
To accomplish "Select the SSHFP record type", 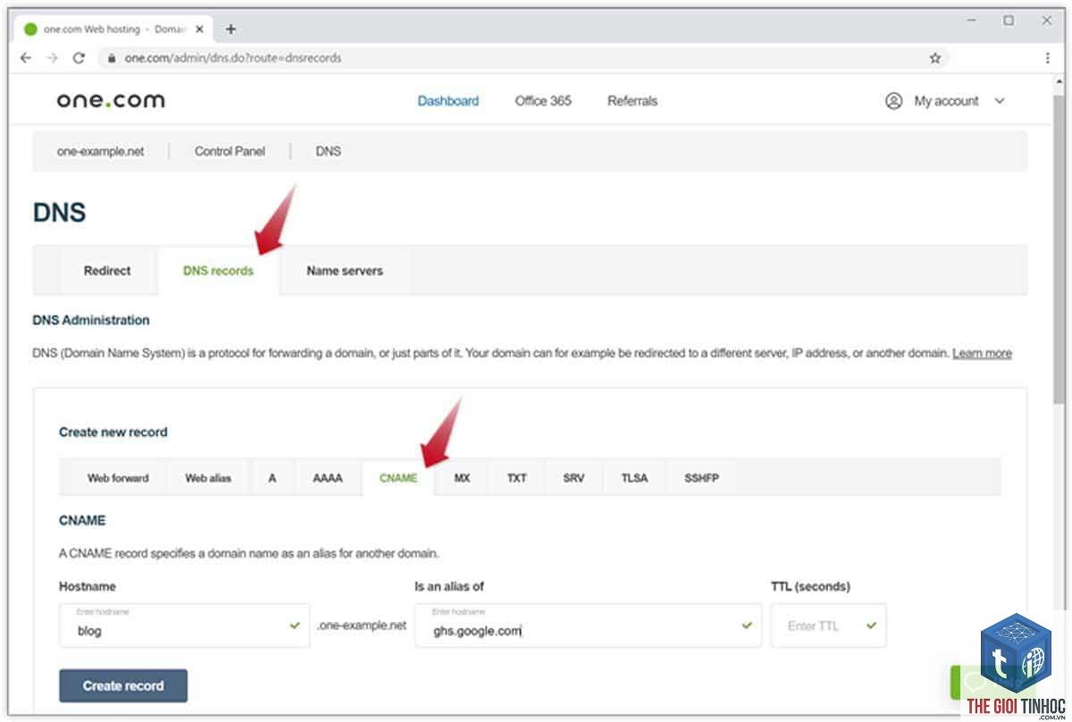I will pos(701,478).
